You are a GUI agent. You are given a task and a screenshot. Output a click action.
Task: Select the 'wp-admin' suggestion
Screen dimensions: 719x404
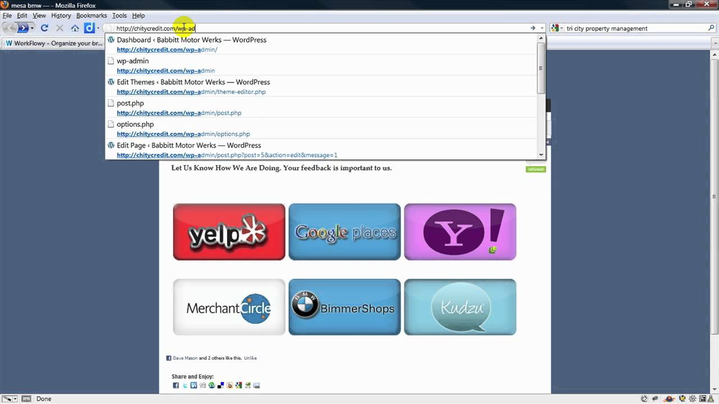point(321,66)
